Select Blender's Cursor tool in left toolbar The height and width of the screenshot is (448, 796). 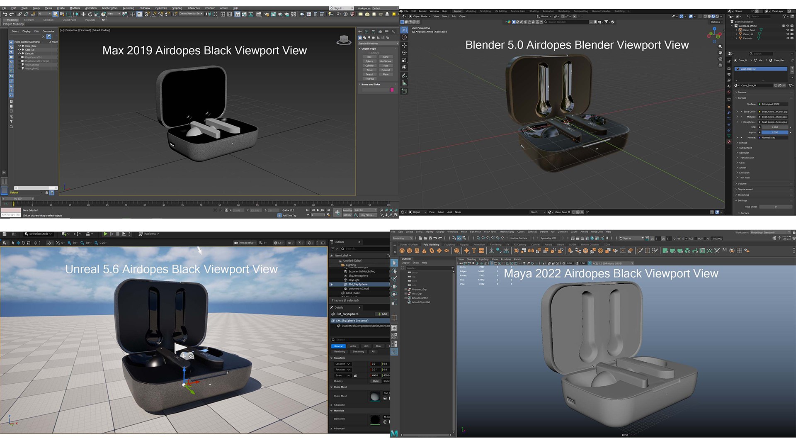coord(404,37)
